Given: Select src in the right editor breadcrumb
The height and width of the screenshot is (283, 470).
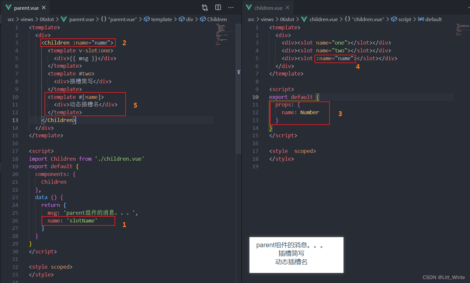Looking at the screenshot, I should point(251,19).
